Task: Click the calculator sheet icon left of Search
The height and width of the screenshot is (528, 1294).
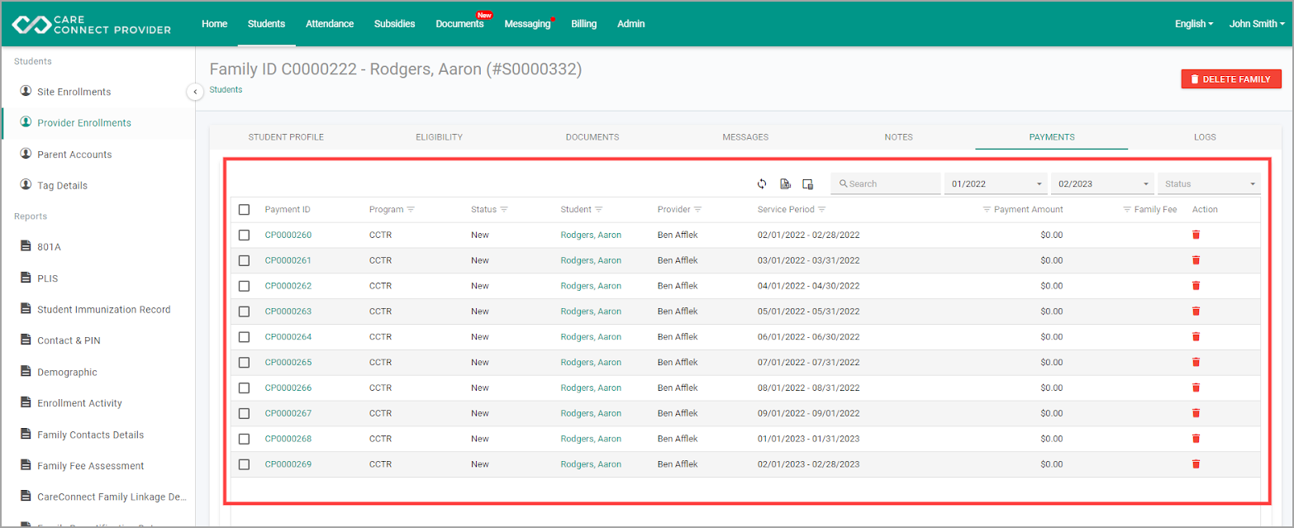Action: [x=808, y=183]
